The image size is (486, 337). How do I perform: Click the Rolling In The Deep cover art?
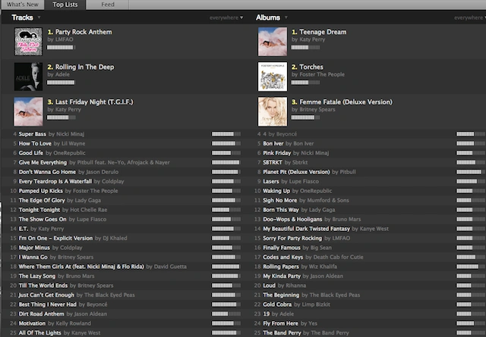(x=28, y=76)
